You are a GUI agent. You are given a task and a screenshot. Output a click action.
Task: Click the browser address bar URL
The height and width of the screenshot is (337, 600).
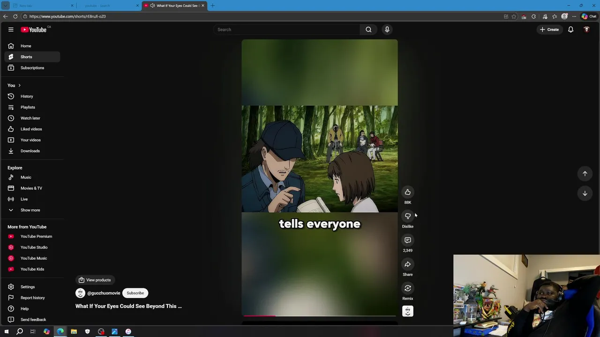67,16
